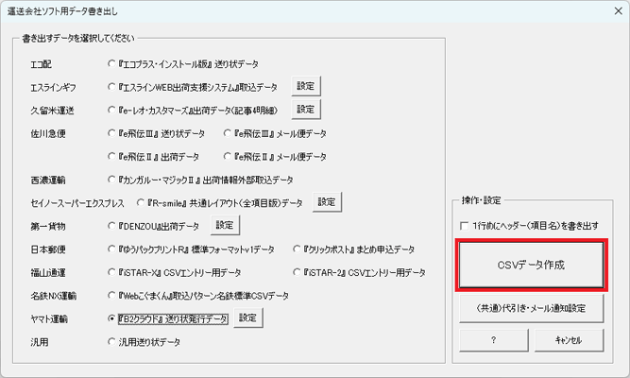Select エスラインWEB出荷支援システム取込データ option
The image size is (630, 378).
tap(111, 87)
